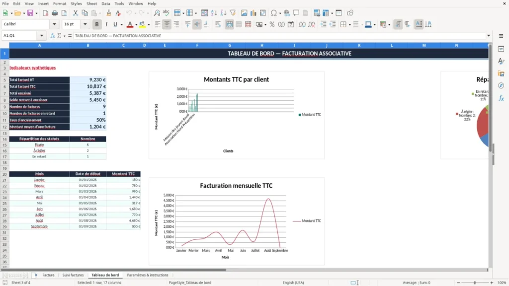Format selected cells as percent
The height and width of the screenshot is (286, 509).
272,24
